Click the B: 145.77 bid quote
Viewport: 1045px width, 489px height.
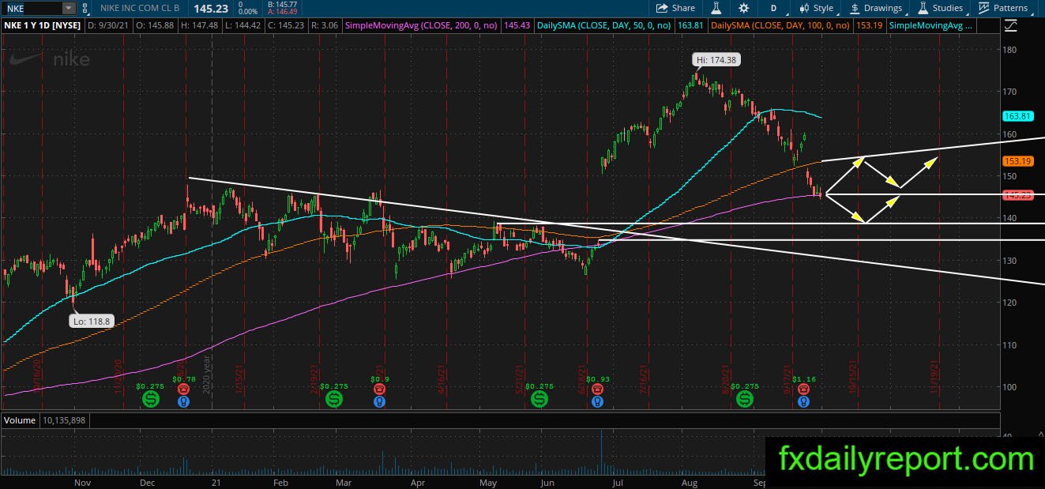tap(284, 4)
